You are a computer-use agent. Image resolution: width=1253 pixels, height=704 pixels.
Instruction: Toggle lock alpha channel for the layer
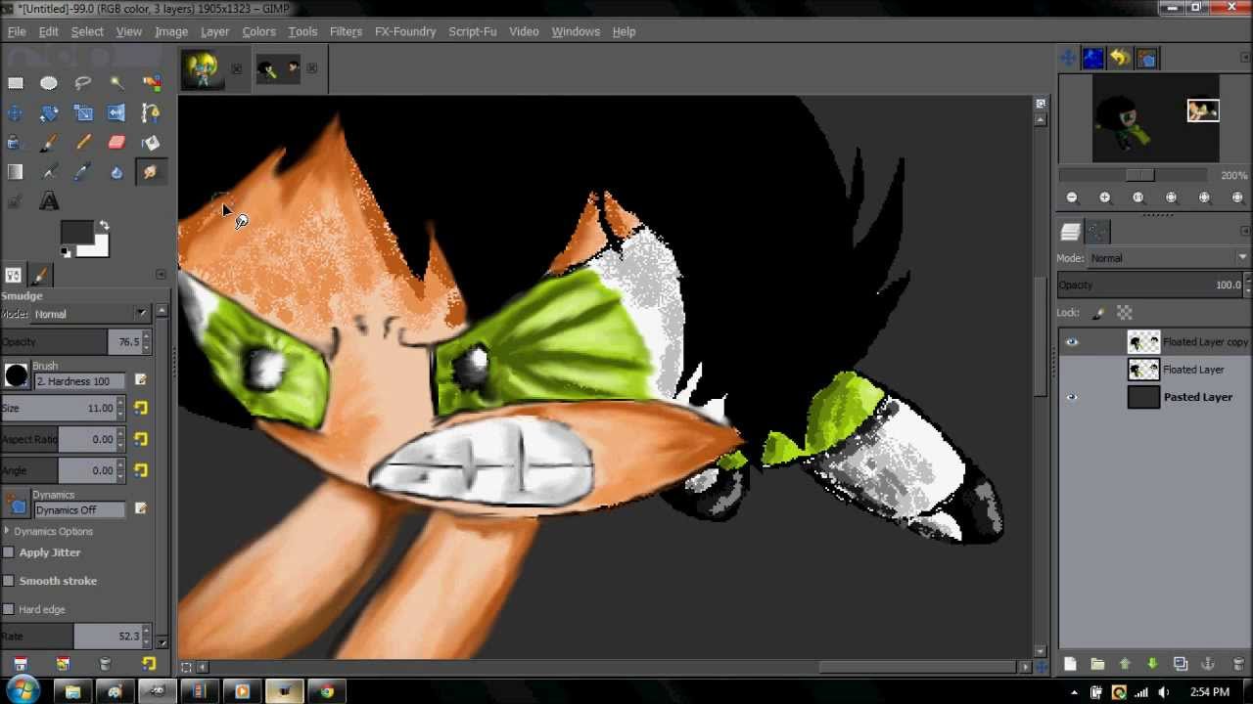[x=1125, y=313]
